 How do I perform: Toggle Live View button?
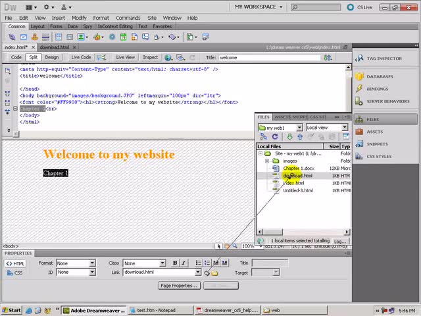coord(125,57)
